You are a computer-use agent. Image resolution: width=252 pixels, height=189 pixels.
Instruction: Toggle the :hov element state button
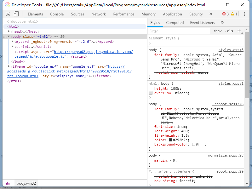click(217, 31)
